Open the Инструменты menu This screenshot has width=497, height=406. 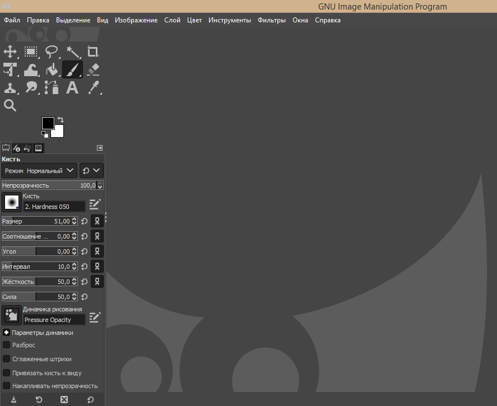tap(230, 20)
